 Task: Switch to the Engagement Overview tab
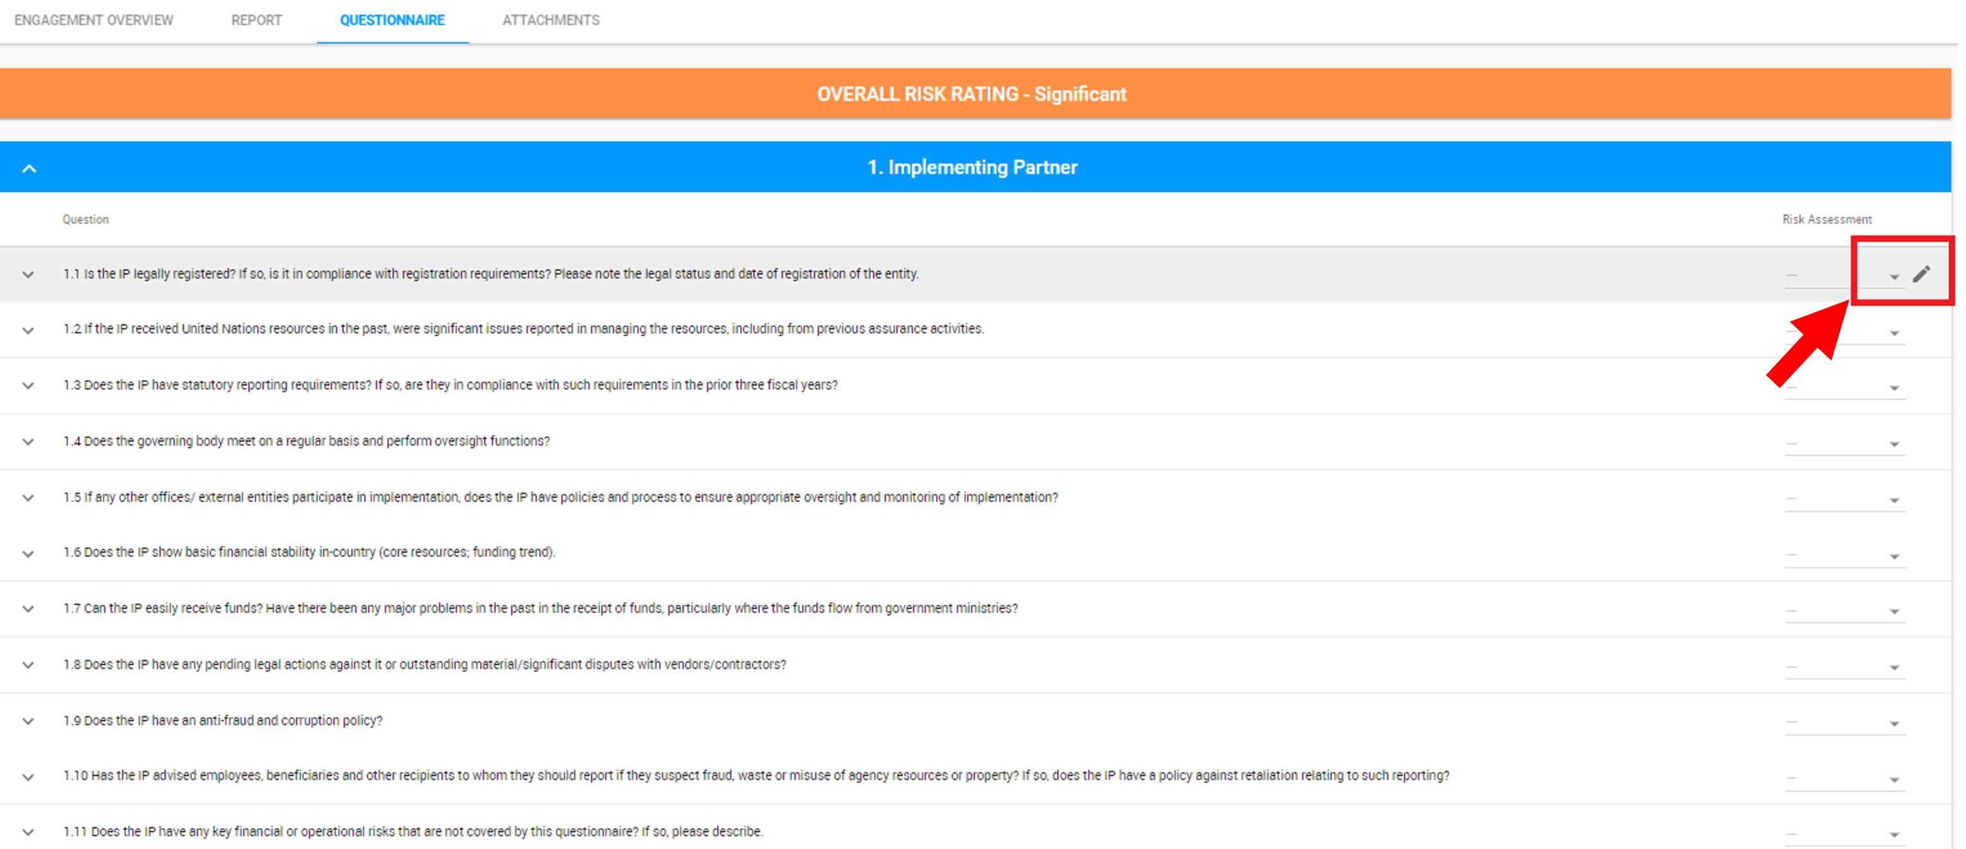(94, 21)
